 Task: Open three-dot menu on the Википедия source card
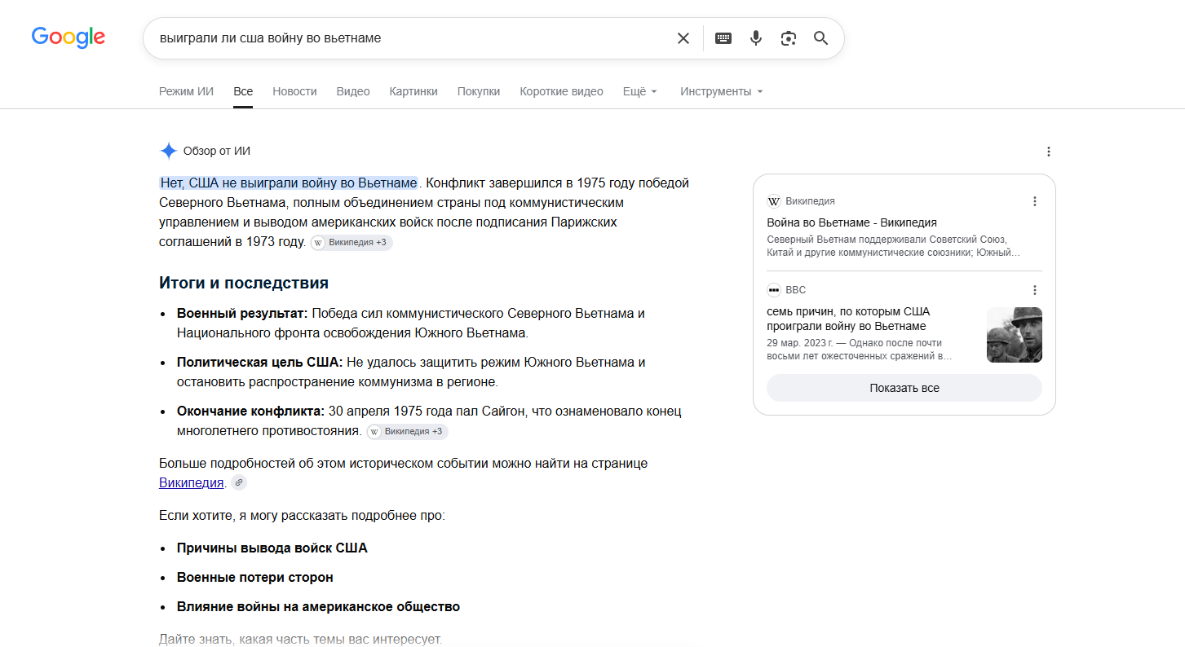tap(1035, 201)
